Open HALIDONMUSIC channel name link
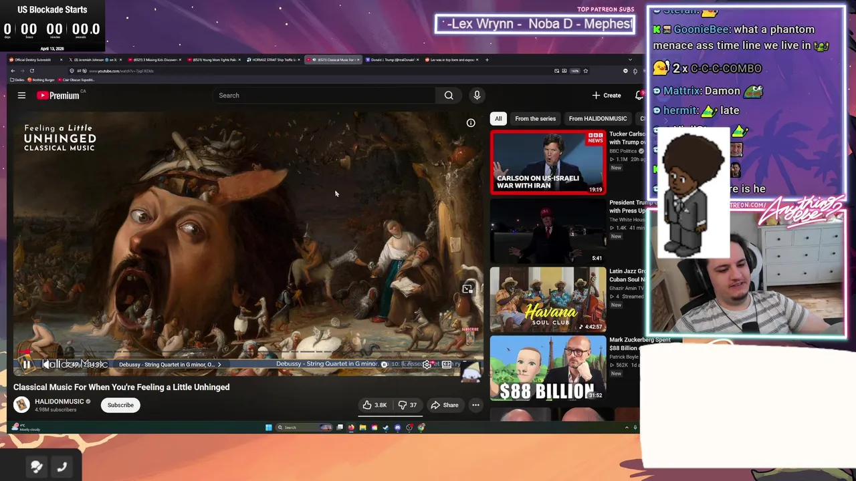 click(59, 402)
